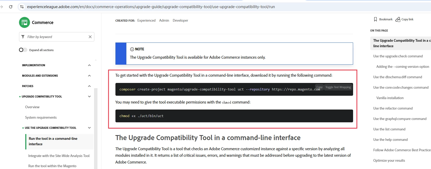Jump to Use the core:code:changes command

(401, 87)
